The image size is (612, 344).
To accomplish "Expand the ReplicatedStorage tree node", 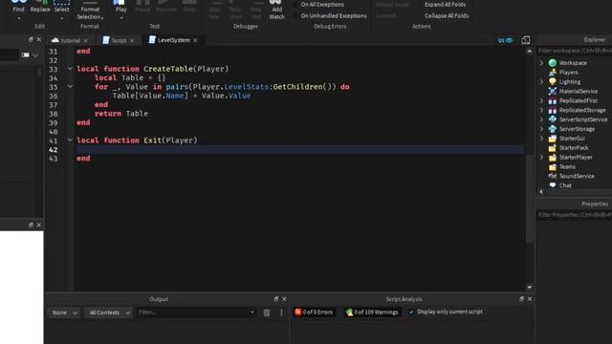I will (x=541, y=110).
